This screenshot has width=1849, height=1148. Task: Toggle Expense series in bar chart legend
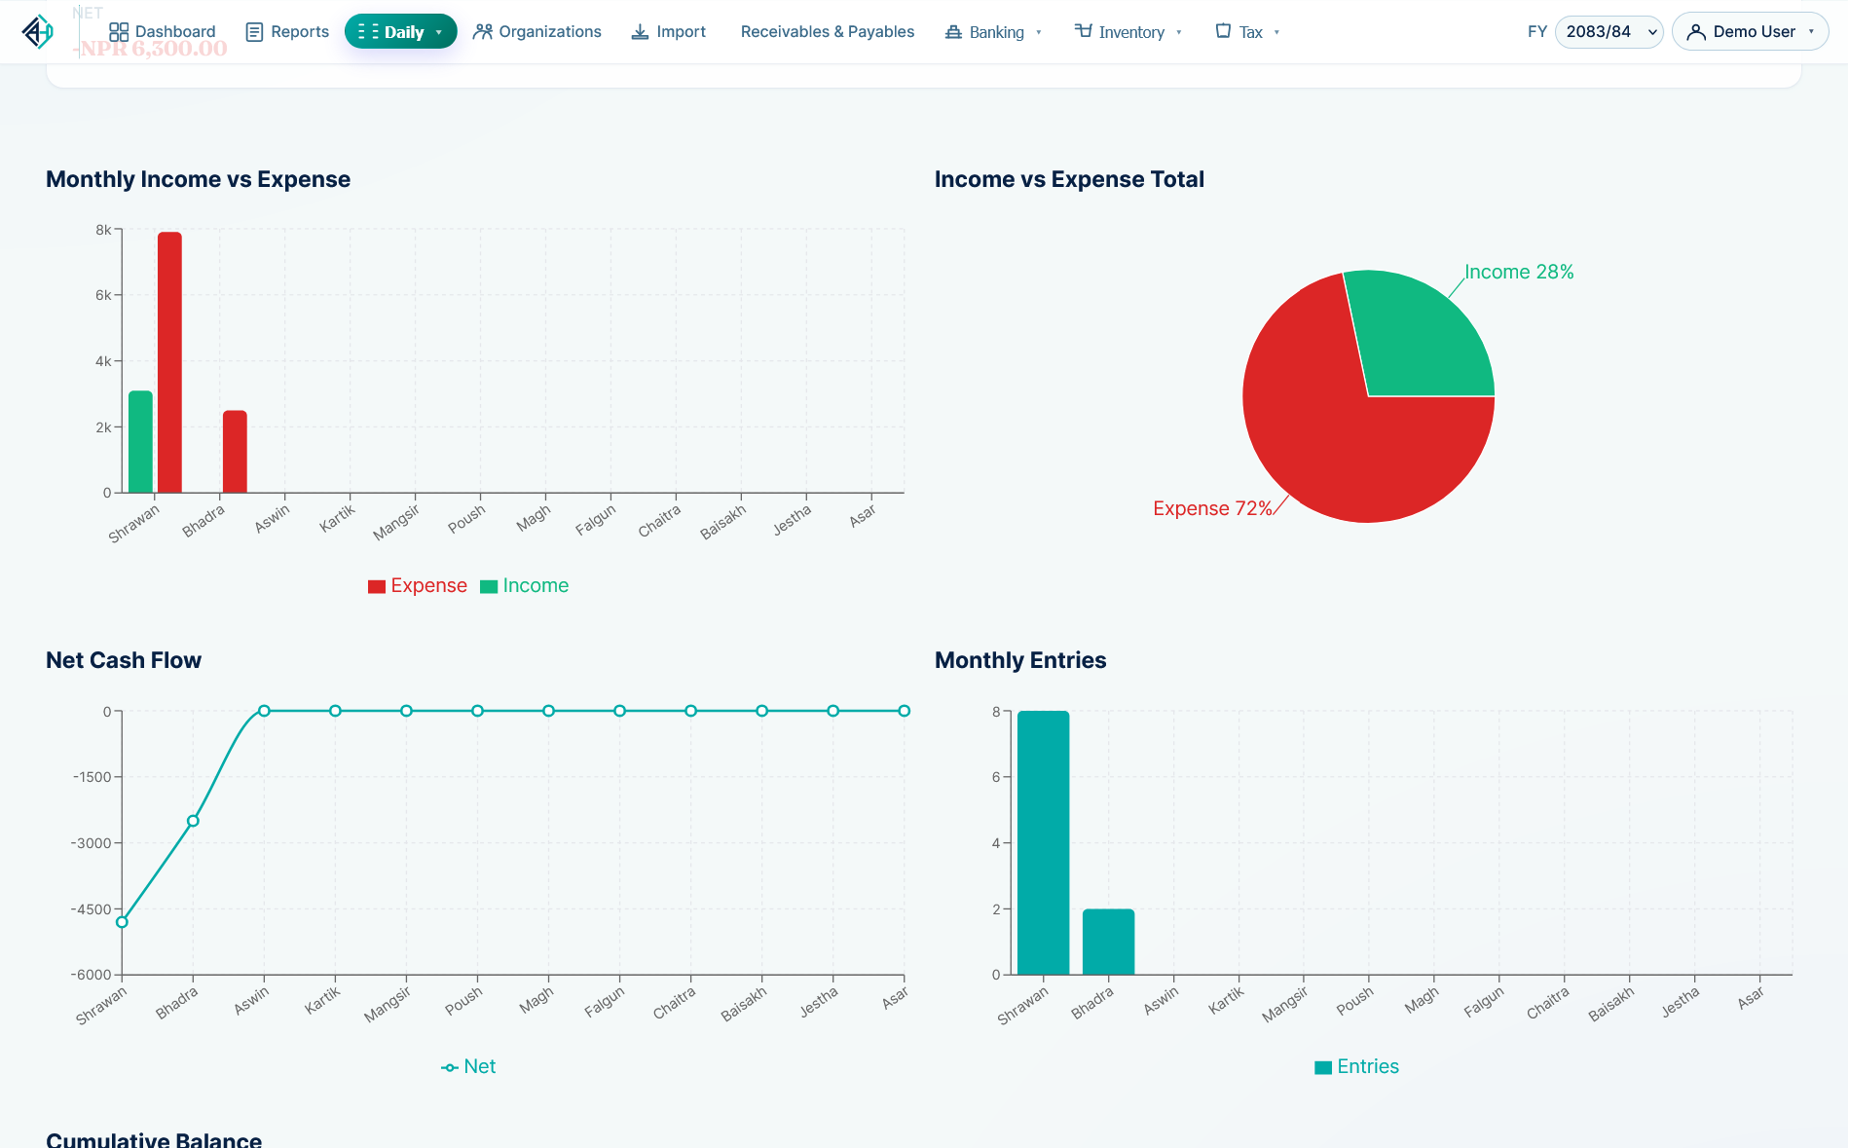(418, 586)
